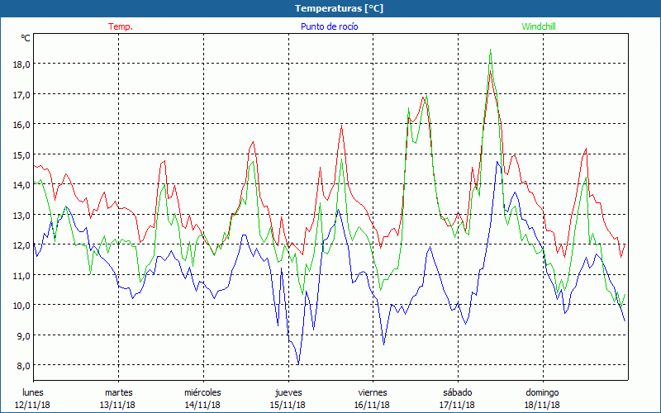
Task: Click the 'domingo' day label
Action: point(542,392)
